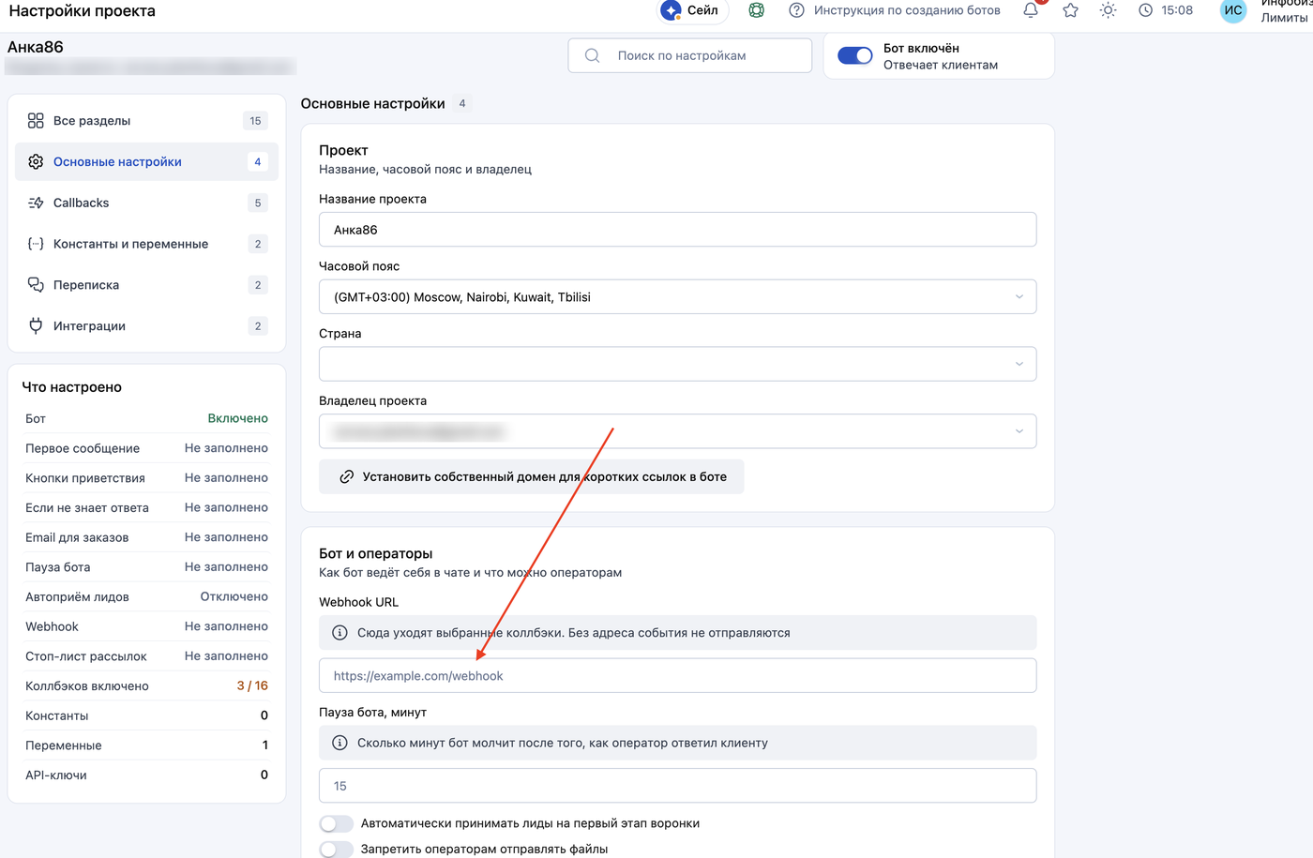Screen dimensions: 1313x858
Task: Click the Первое сообщение status row
Action: tap(146, 448)
